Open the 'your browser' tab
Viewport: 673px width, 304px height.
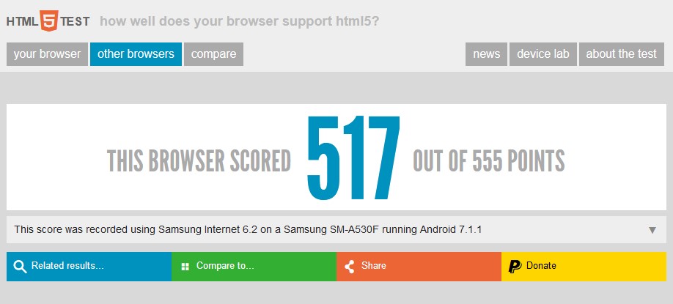(x=47, y=54)
